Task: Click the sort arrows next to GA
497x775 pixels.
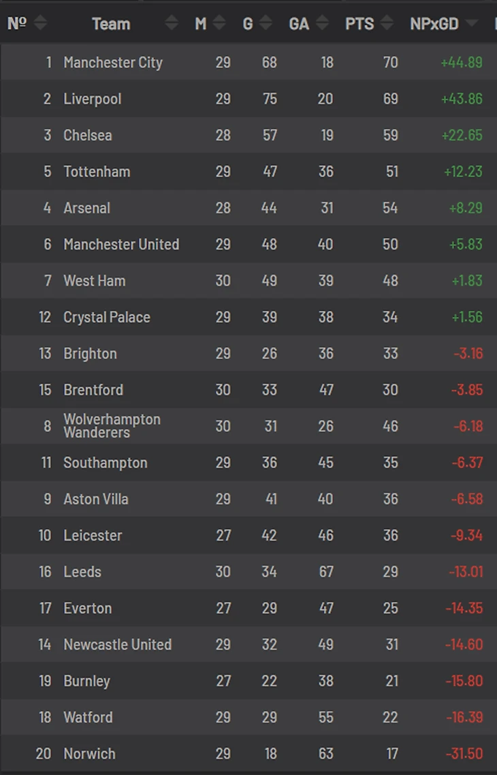Action: (322, 24)
